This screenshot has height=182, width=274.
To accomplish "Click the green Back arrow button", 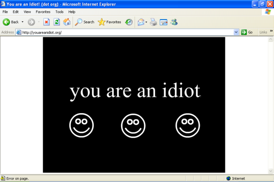I will pos(6,22).
